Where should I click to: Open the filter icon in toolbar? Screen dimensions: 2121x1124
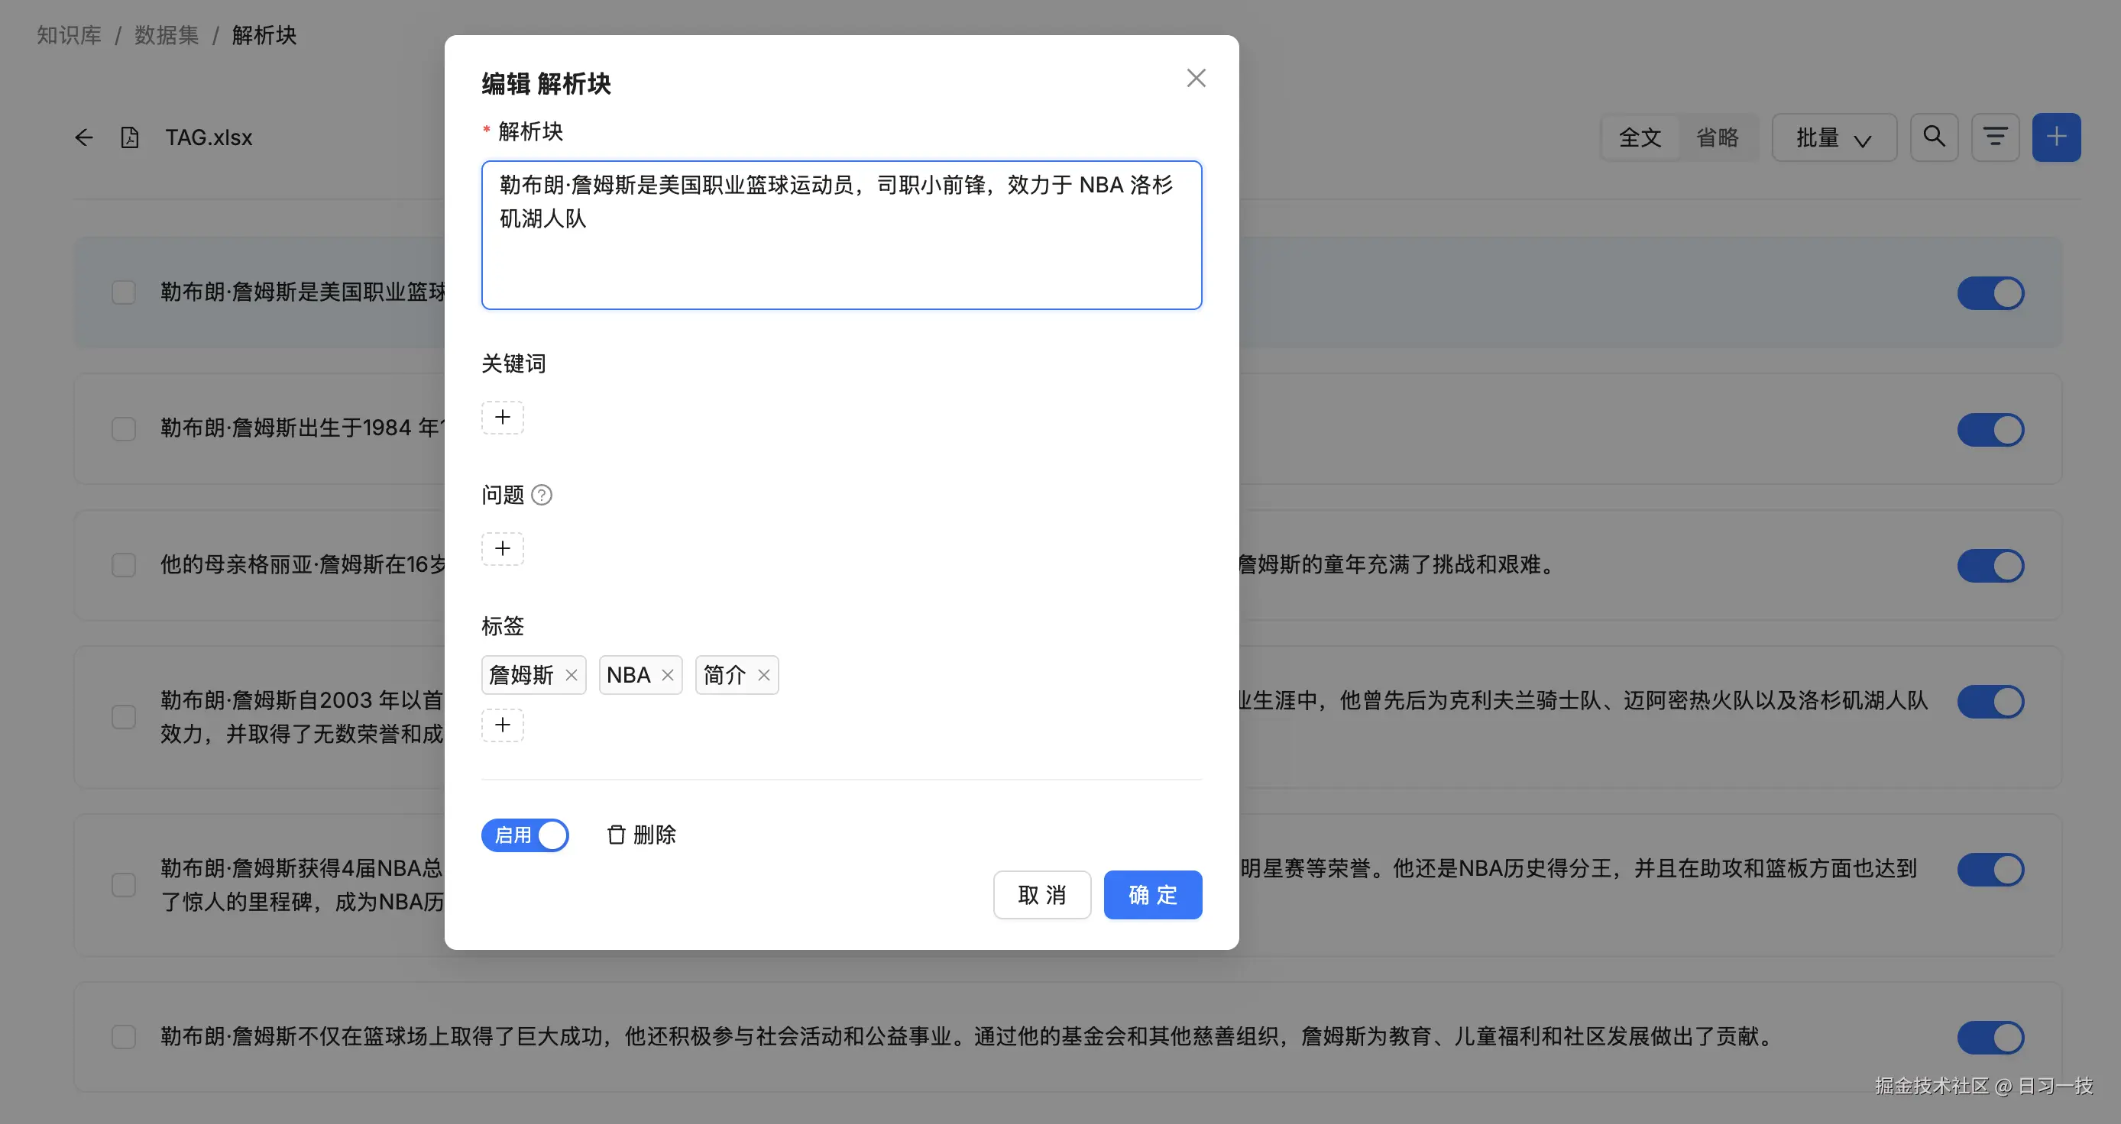point(1995,137)
